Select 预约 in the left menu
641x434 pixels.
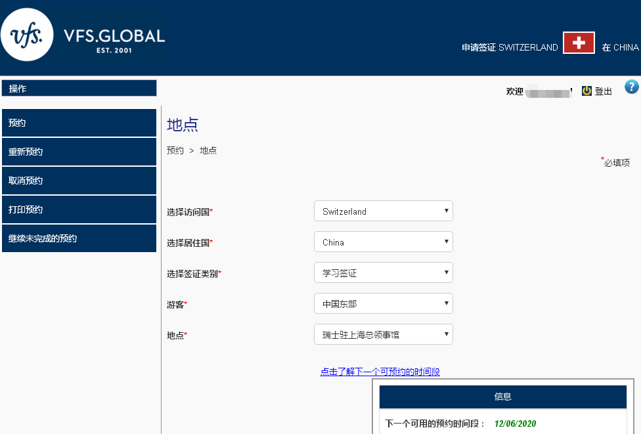click(x=79, y=123)
